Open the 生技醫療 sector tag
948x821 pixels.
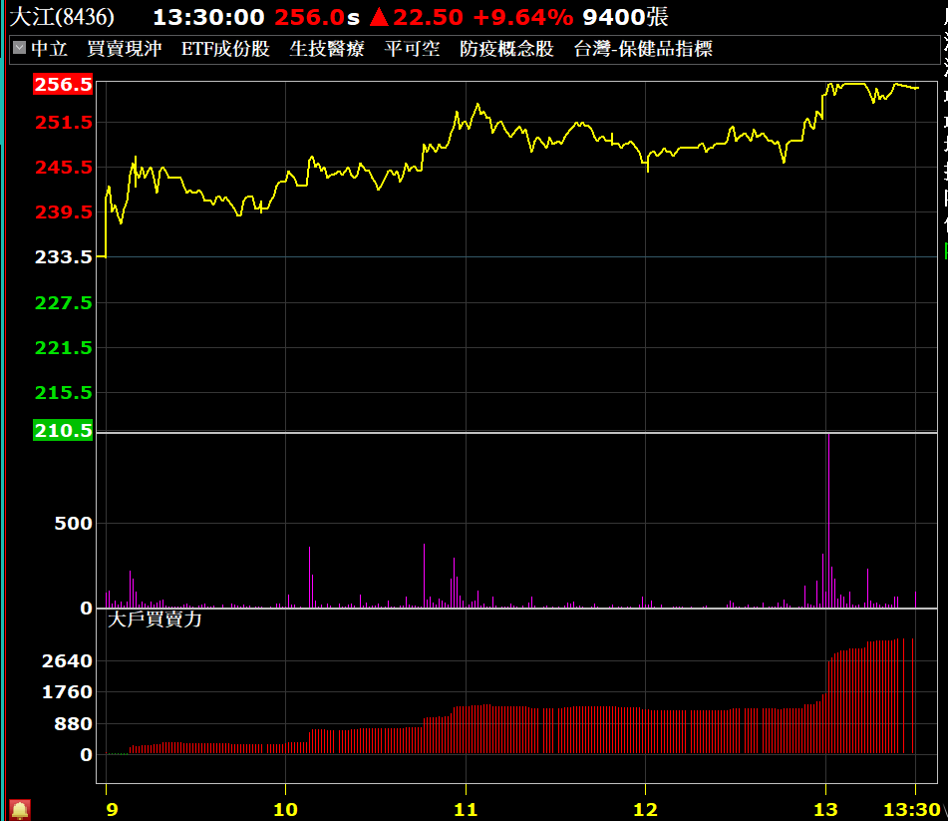point(327,49)
